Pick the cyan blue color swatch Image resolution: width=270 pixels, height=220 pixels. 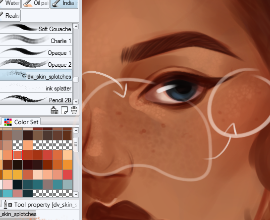click(7, 193)
